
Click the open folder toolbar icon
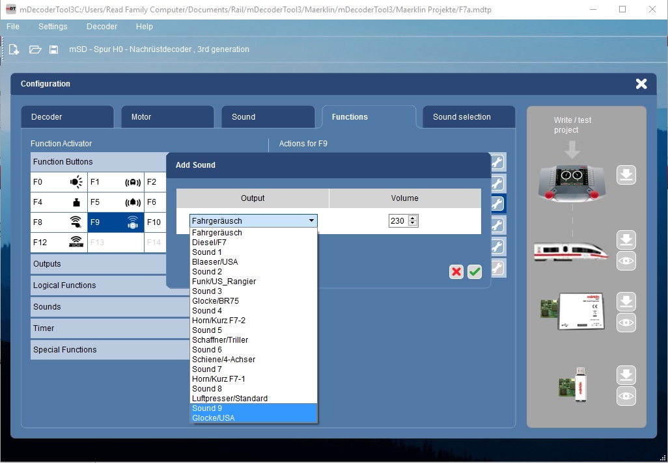(35, 49)
